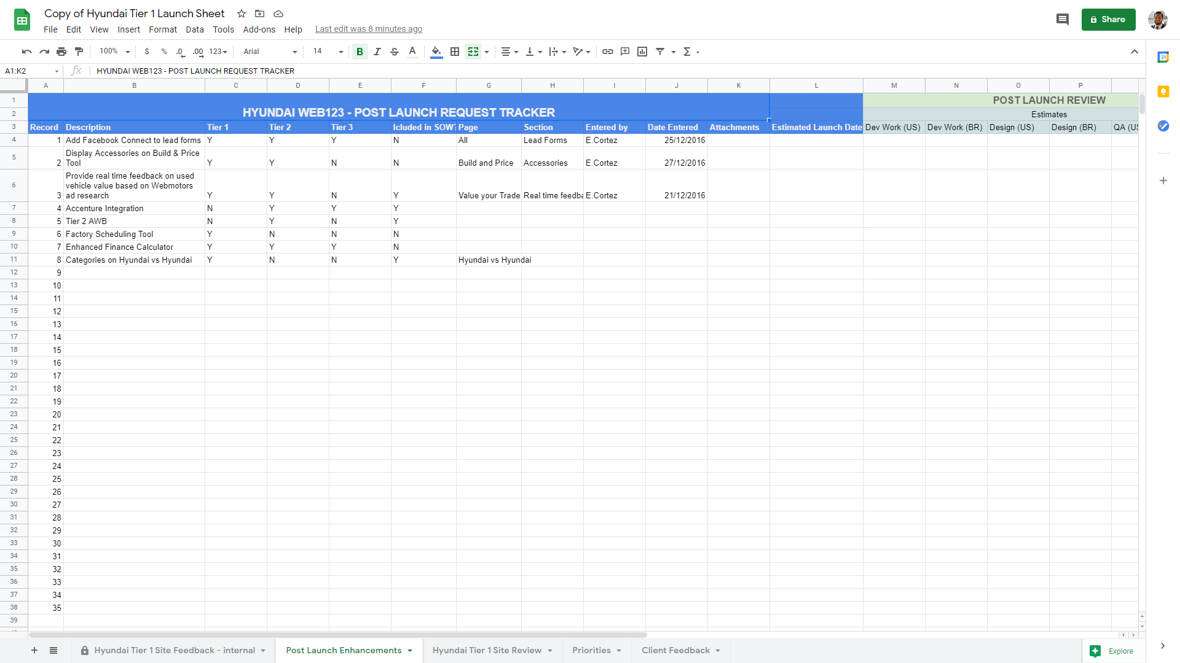Format as currency with dollar icon
The image size is (1180, 663).
(147, 52)
